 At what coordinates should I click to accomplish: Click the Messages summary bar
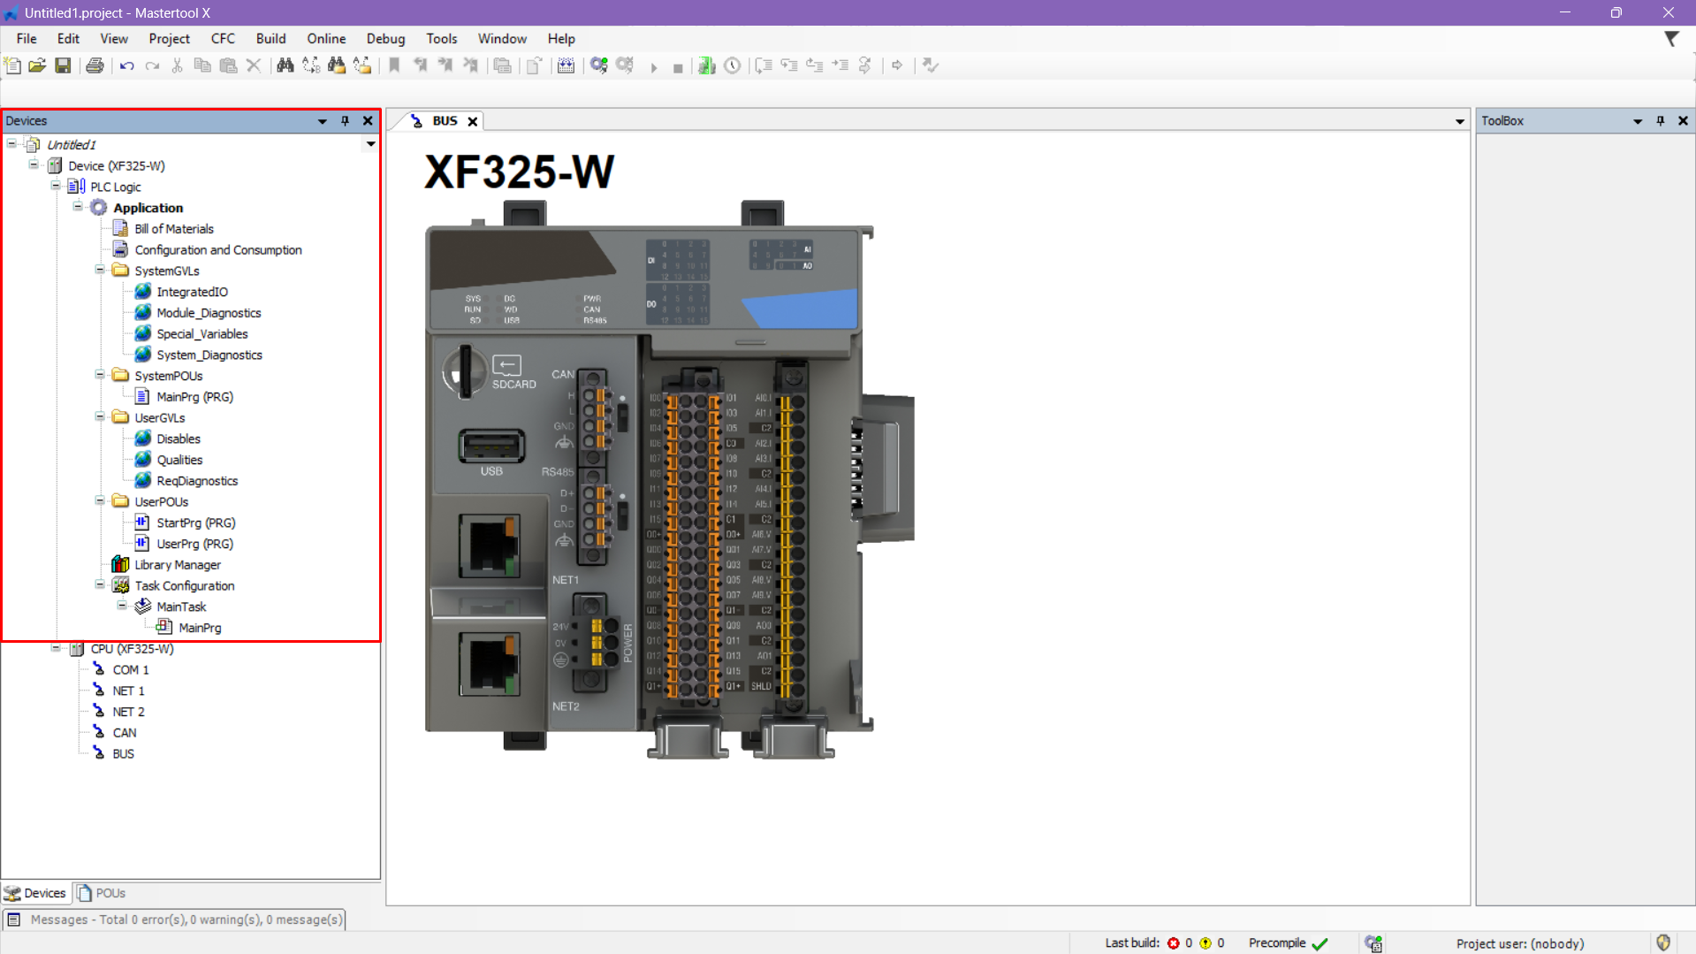coord(175,920)
